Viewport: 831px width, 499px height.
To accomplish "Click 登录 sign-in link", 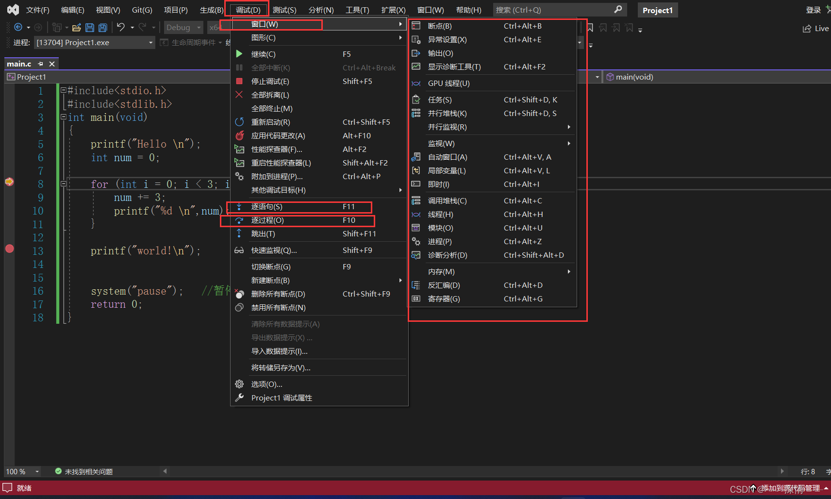I will coord(813,10).
